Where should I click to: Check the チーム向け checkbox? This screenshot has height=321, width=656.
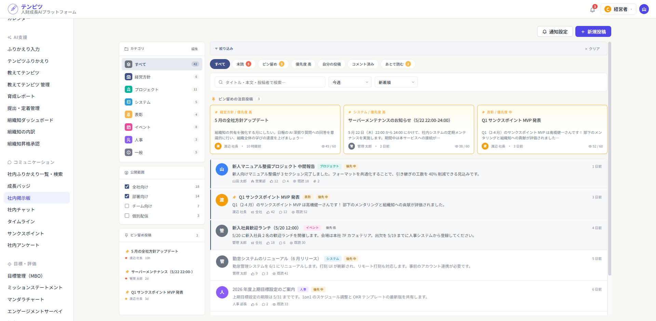(x=127, y=206)
